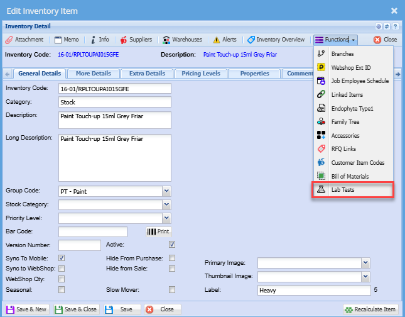Expand the Thumbnail Image dropdown
The image size is (405, 317).
(x=365, y=276)
